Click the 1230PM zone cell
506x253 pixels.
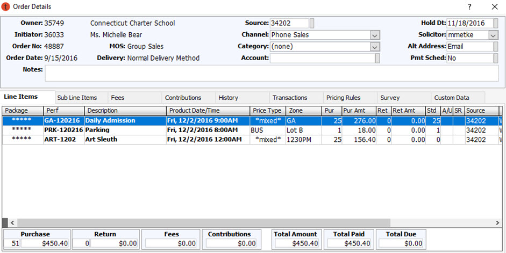point(304,140)
